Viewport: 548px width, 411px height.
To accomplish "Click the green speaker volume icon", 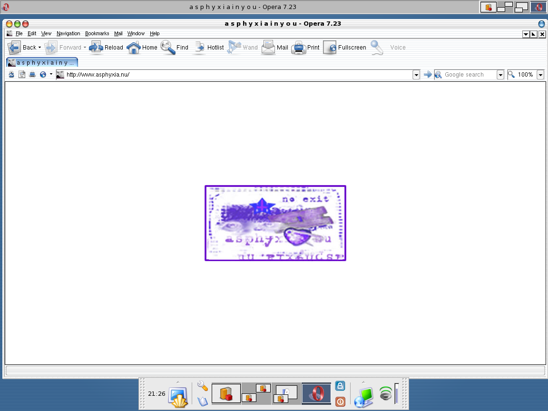I will point(386,393).
